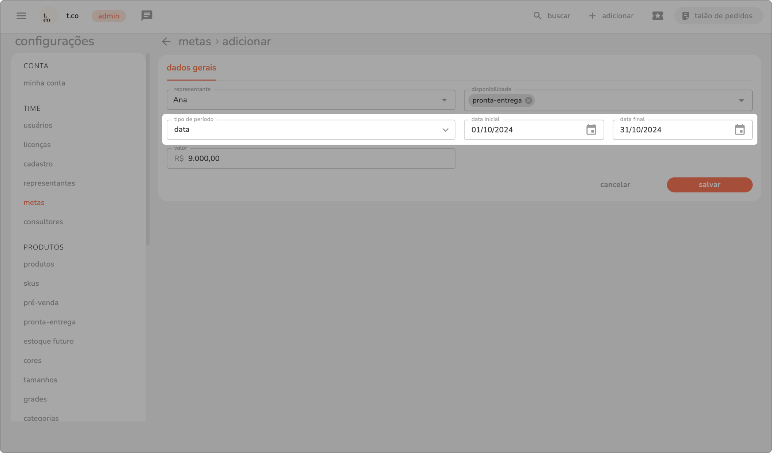The image size is (772, 453).
Task: Click the chat messages icon
Action: (147, 16)
